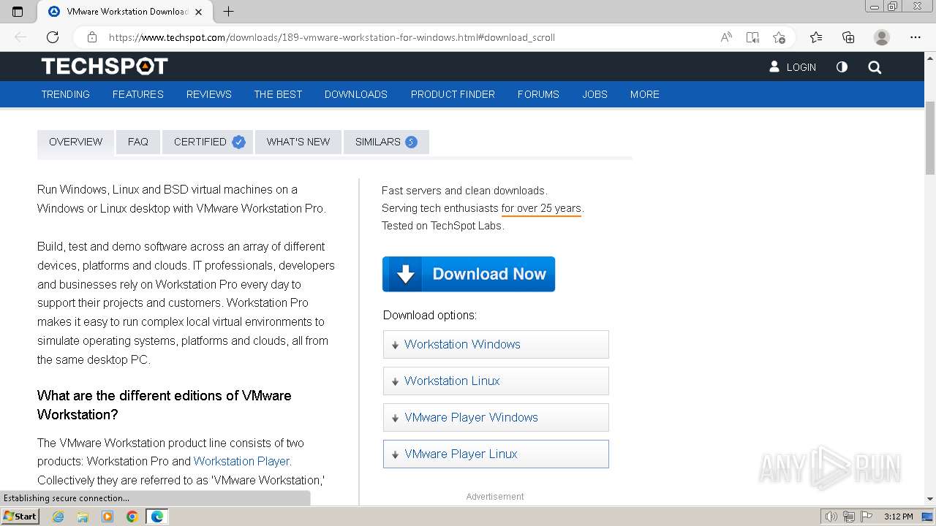The image size is (936, 526).
Task: Open THE BEST navigation item
Action: click(x=278, y=94)
